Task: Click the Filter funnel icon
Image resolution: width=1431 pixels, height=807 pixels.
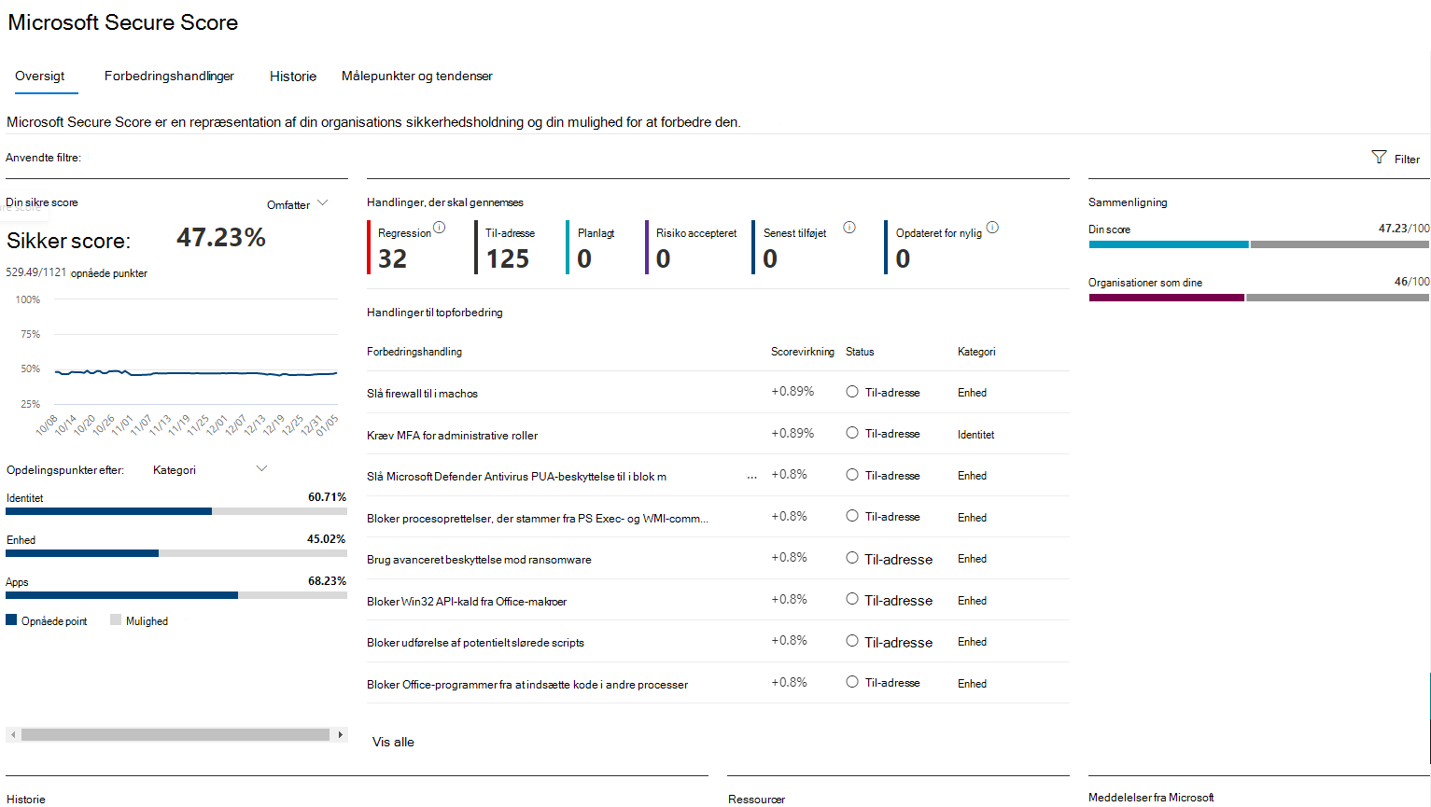Action: click(1379, 157)
